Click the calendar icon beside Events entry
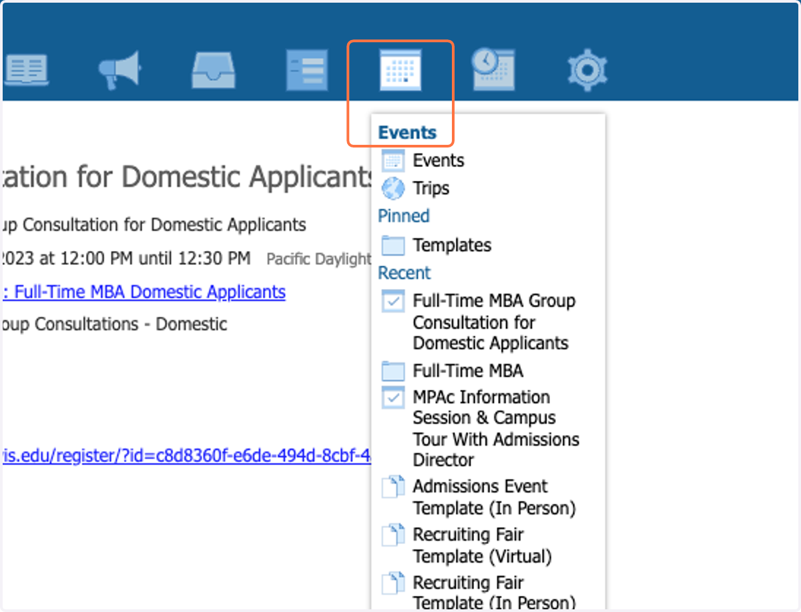 [x=393, y=161]
